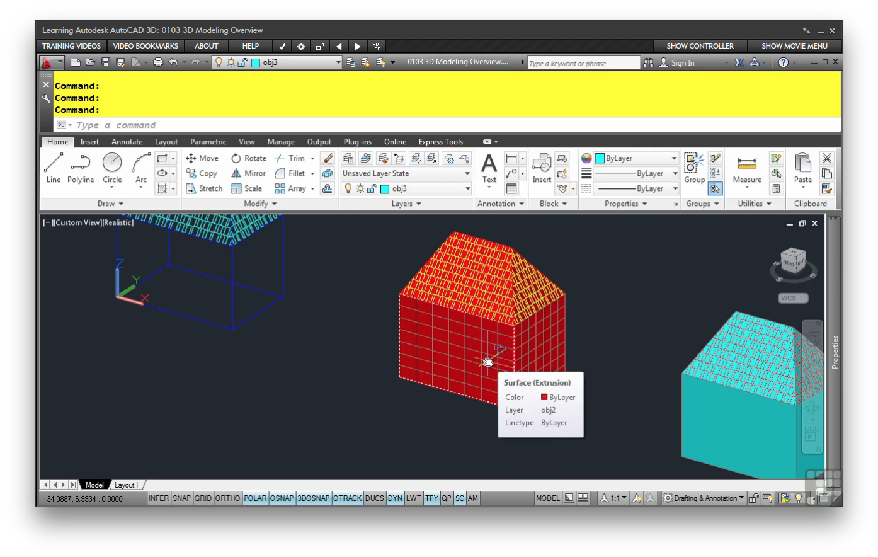Toggle GRID display in status bar
Screen dimensions: 878x557
(x=203, y=498)
